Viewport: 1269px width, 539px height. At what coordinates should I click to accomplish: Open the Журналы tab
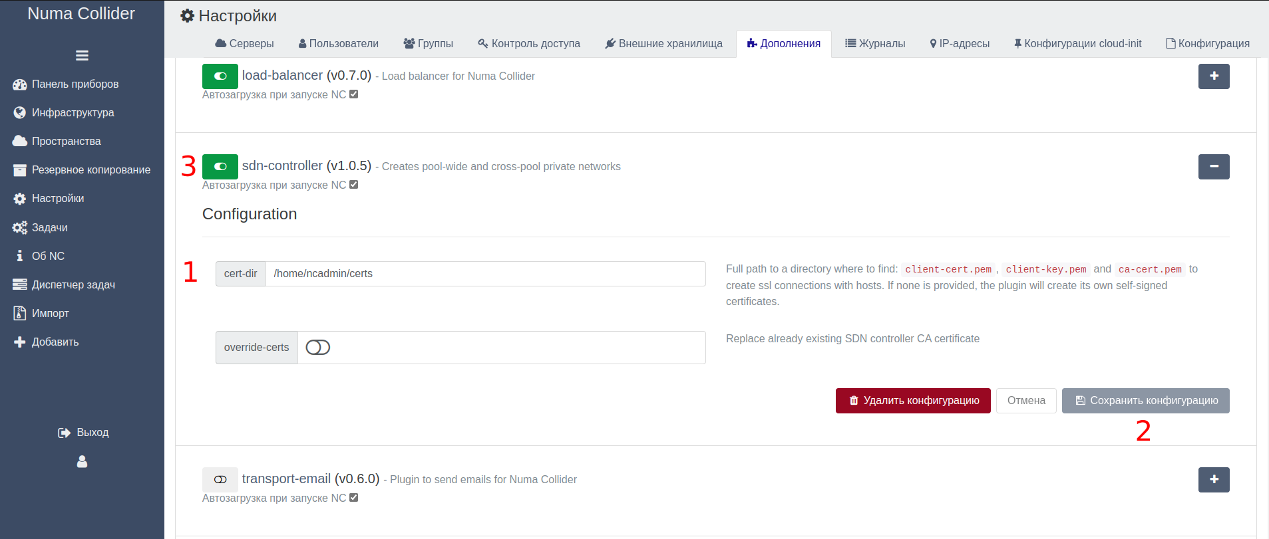click(x=875, y=43)
